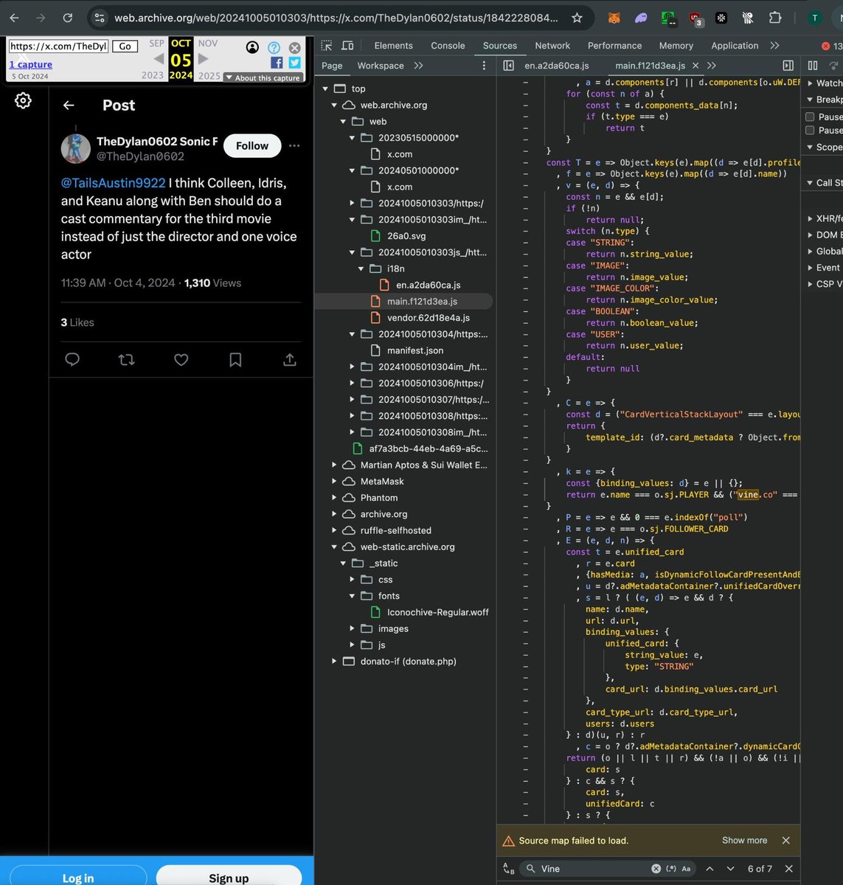
Task: Switch to en.a2da60ca.js editor tab
Action: click(x=556, y=66)
